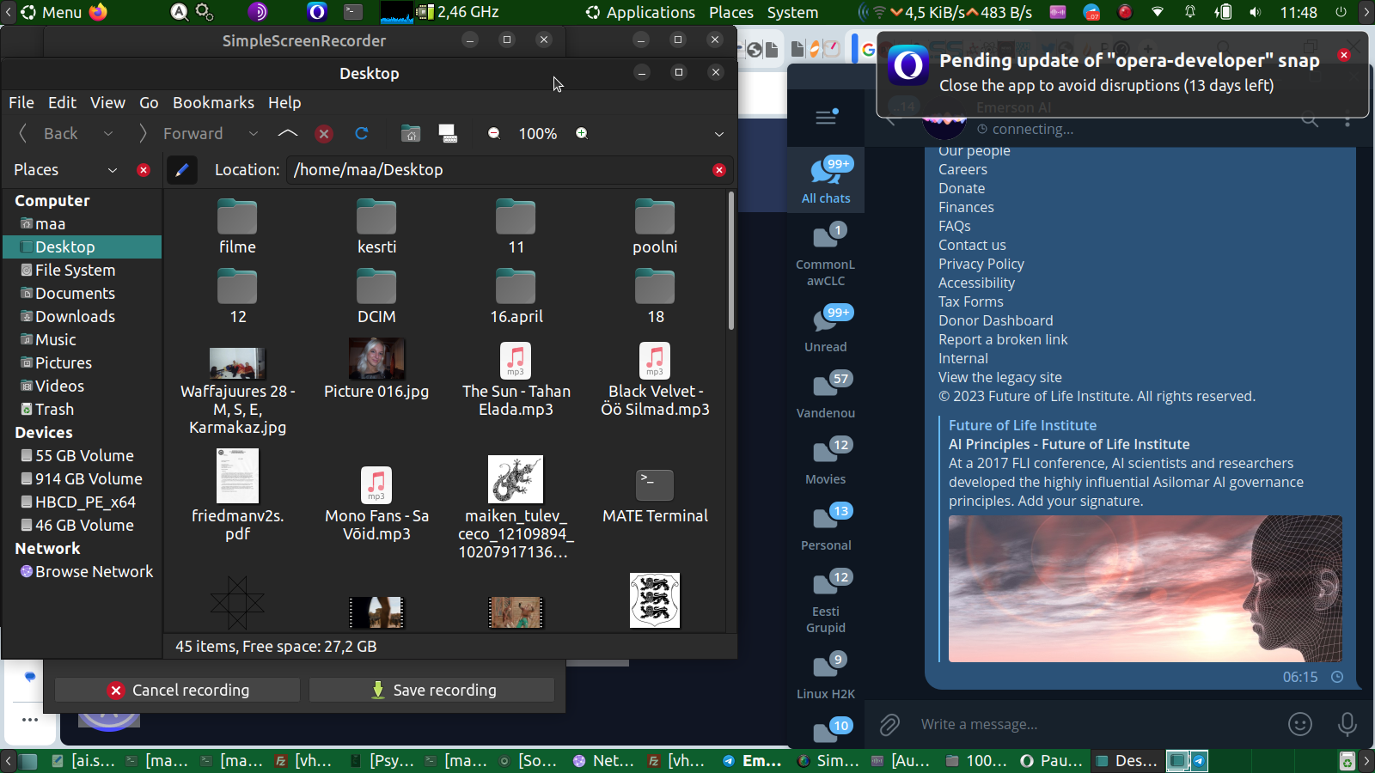Expand the Forward history dropdown arrow

pyautogui.click(x=253, y=133)
